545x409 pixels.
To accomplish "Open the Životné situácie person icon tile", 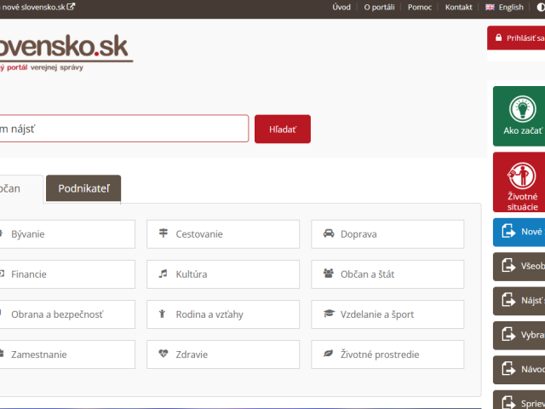I will [x=522, y=176].
